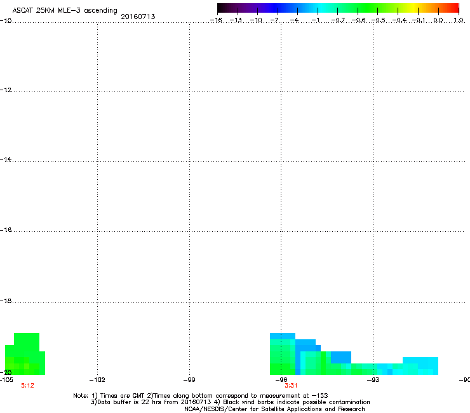Click the latitude axis label -18
This screenshot has height=413, width=470.
6,301
